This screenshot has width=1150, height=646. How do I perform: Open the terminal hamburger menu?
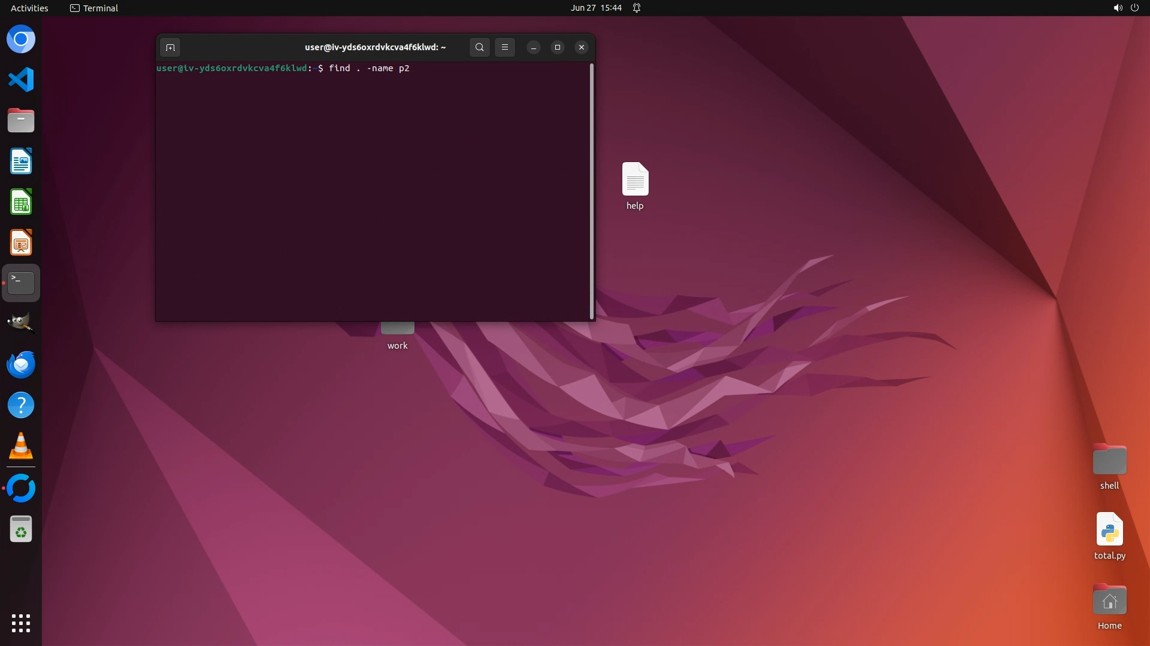pos(505,47)
